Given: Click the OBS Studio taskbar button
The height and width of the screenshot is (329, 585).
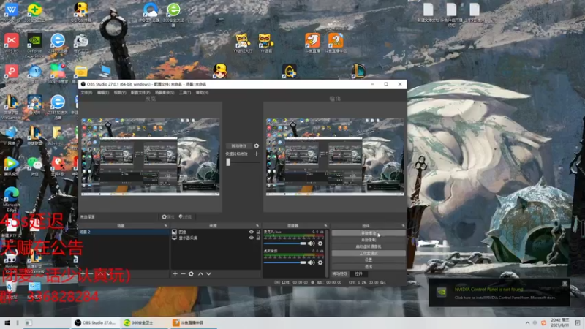Looking at the screenshot, I should tap(95, 322).
